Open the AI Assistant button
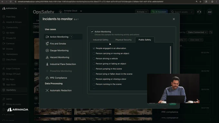219x123 pixels. (159, 12)
